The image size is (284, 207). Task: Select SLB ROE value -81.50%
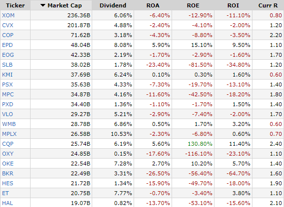click(200, 65)
